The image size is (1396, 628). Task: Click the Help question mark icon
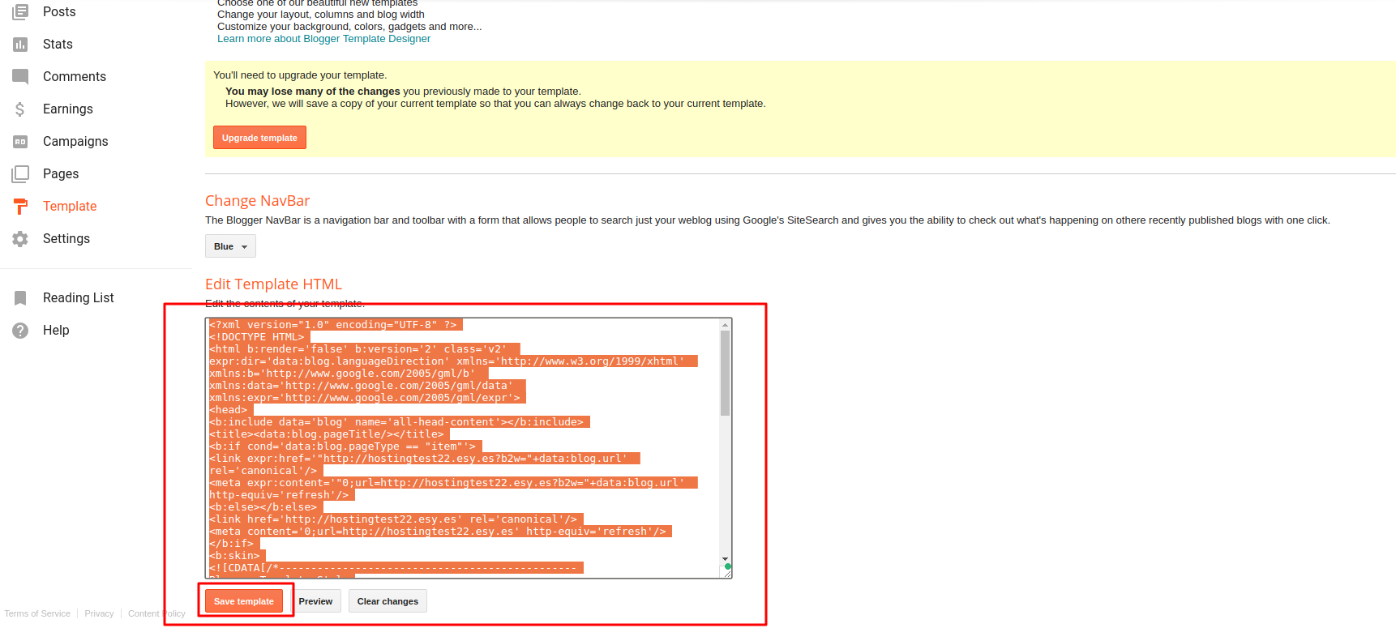click(x=20, y=331)
